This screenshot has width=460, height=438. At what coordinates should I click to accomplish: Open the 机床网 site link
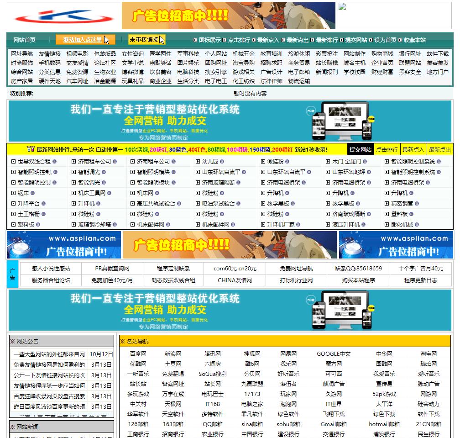pyautogui.click(x=145, y=193)
